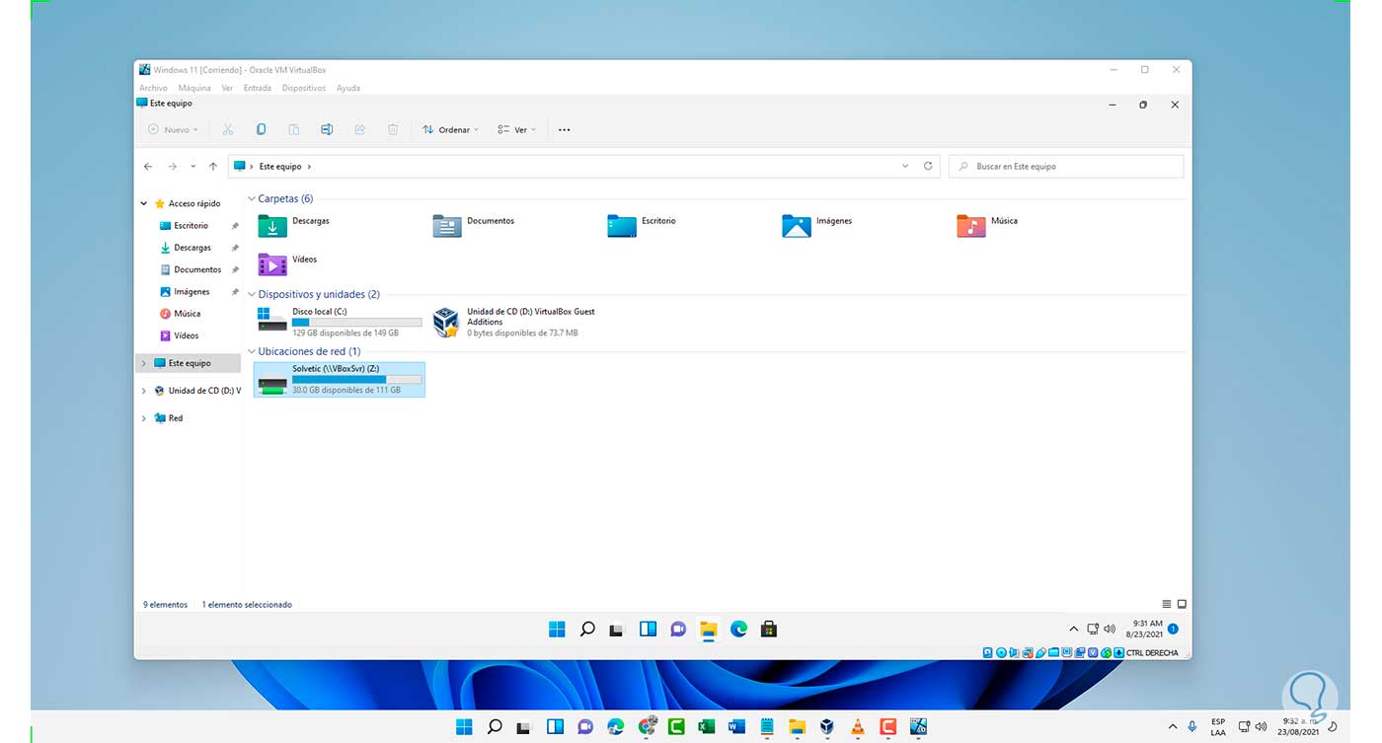
Task: Select the Disco local (C:) drive
Action: (x=340, y=322)
